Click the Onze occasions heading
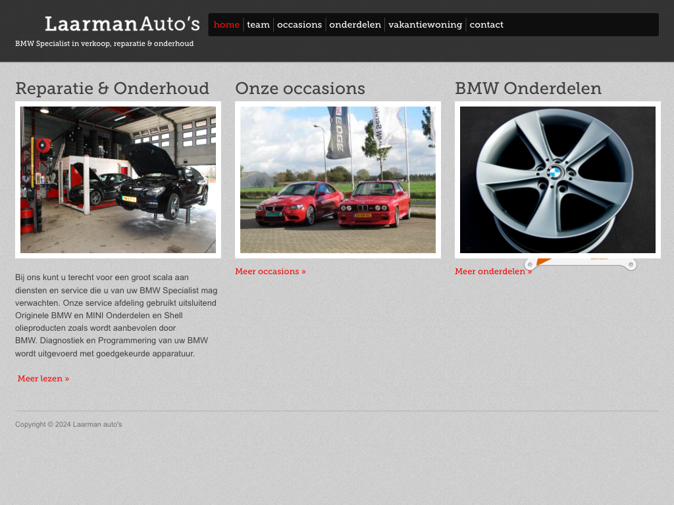 (x=299, y=88)
